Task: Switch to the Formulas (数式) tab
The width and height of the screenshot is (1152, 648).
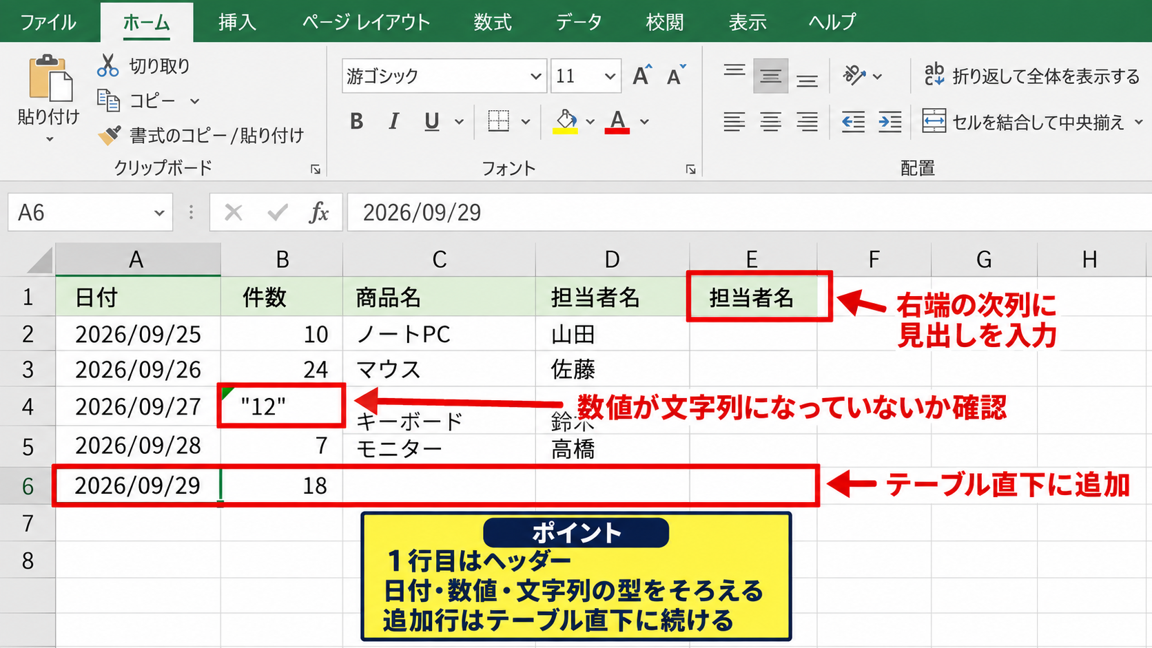Action: click(493, 22)
